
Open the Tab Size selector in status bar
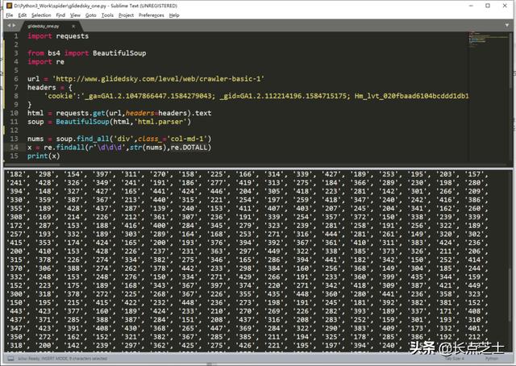tap(455, 359)
